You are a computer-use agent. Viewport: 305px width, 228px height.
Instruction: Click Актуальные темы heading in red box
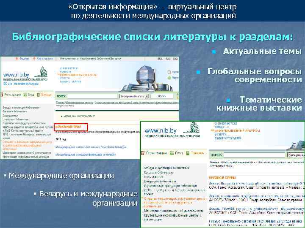68,127
